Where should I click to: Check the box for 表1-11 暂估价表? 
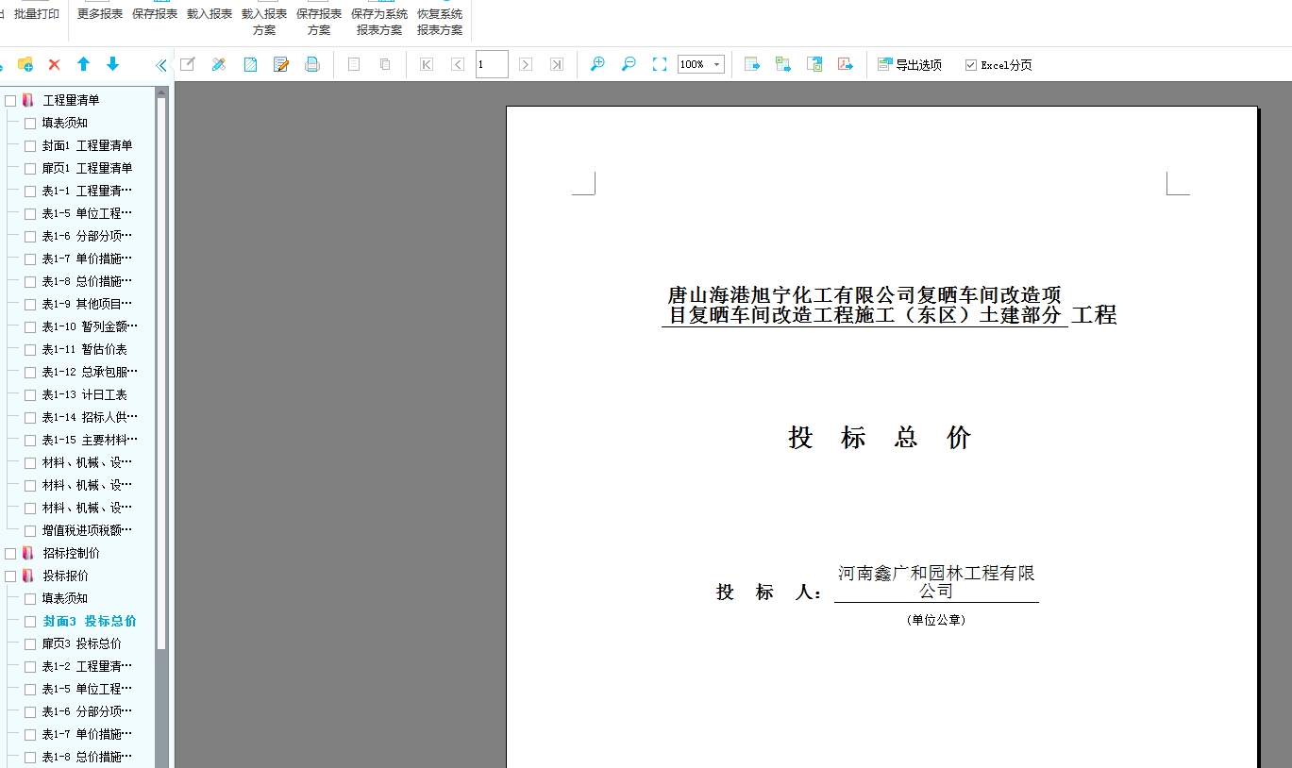coord(30,349)
